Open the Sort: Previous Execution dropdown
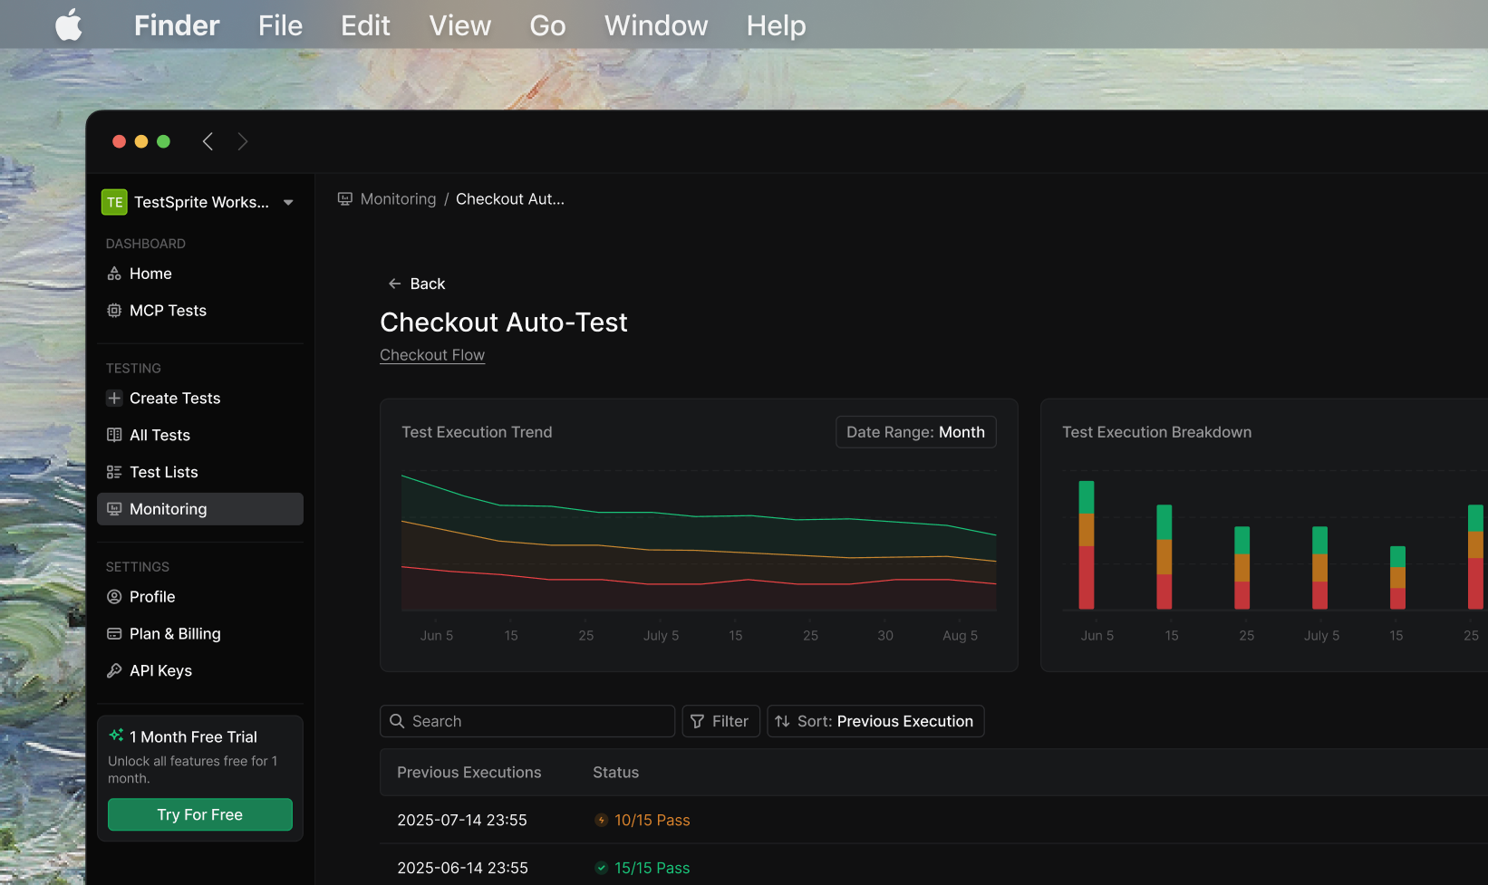This screenshot has width=1488, height=885. pyautogui.click(x=875, y=721)
